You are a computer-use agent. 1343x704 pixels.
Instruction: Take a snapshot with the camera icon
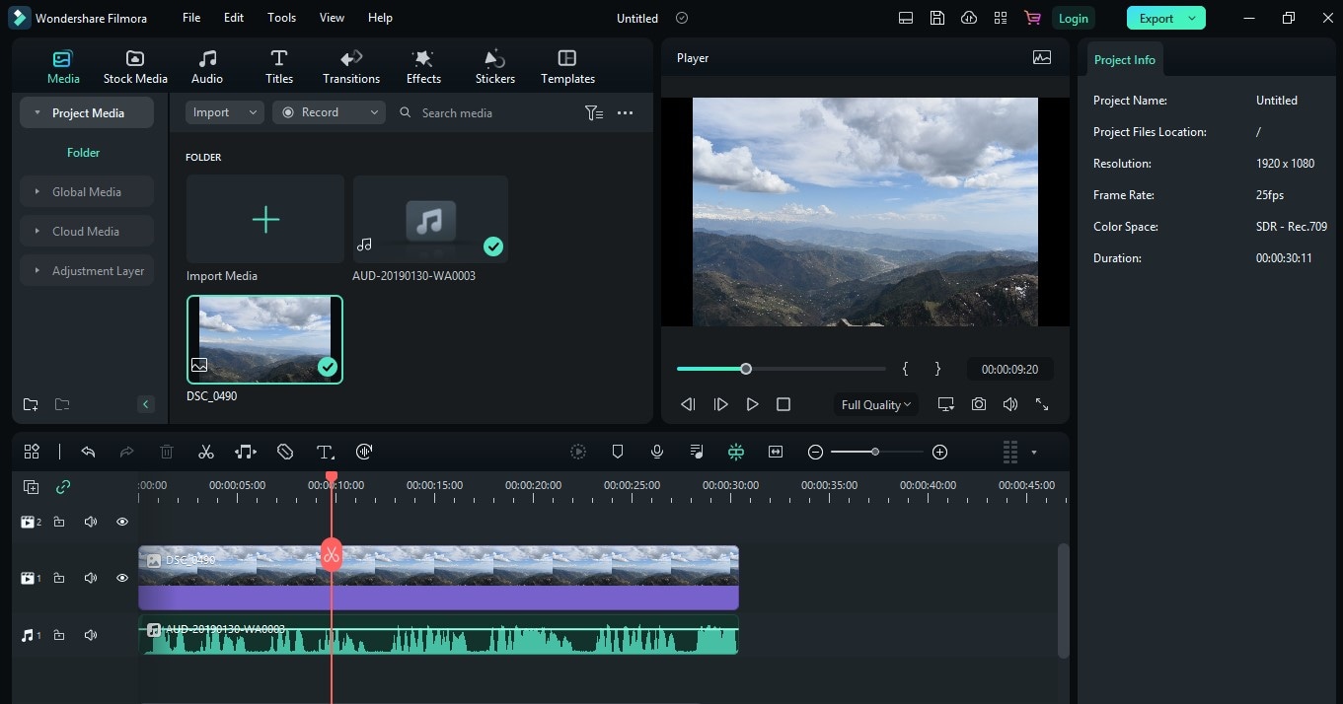click(x=978, y=404)
